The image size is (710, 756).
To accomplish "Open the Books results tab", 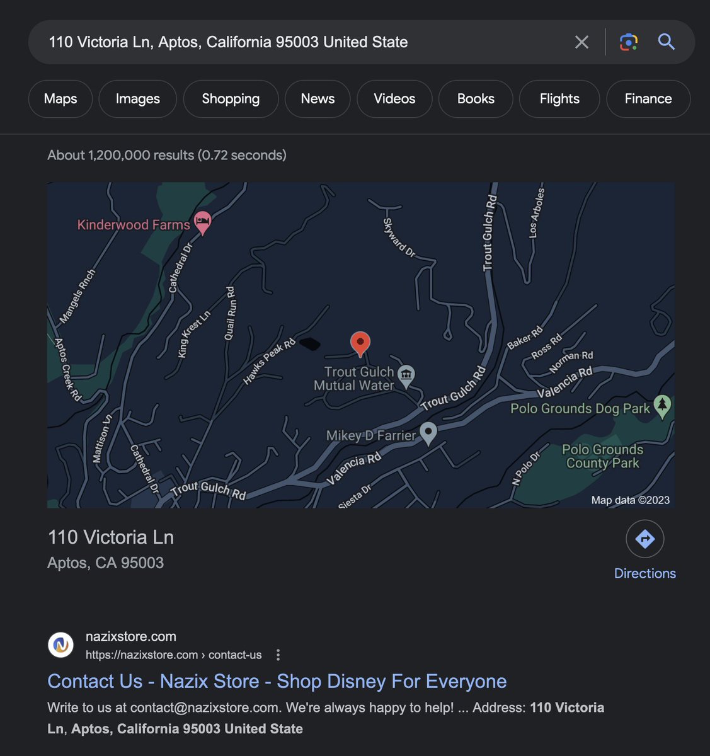I will coord(476,99).
